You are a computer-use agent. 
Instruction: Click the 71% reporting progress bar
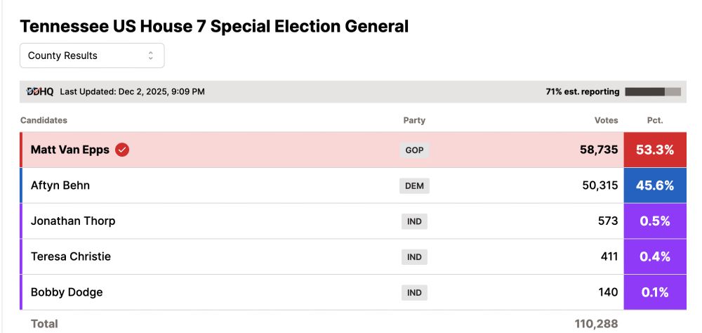coord(653,91)
